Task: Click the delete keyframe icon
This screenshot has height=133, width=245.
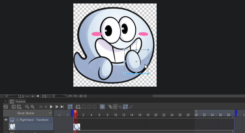Action: click(x=120, y=107)
